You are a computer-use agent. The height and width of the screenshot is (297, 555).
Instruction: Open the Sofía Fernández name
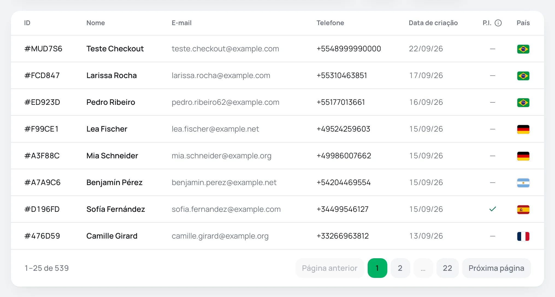[x=116, y=209]
